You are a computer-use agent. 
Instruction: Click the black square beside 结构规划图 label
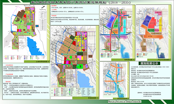pos(133,60)
